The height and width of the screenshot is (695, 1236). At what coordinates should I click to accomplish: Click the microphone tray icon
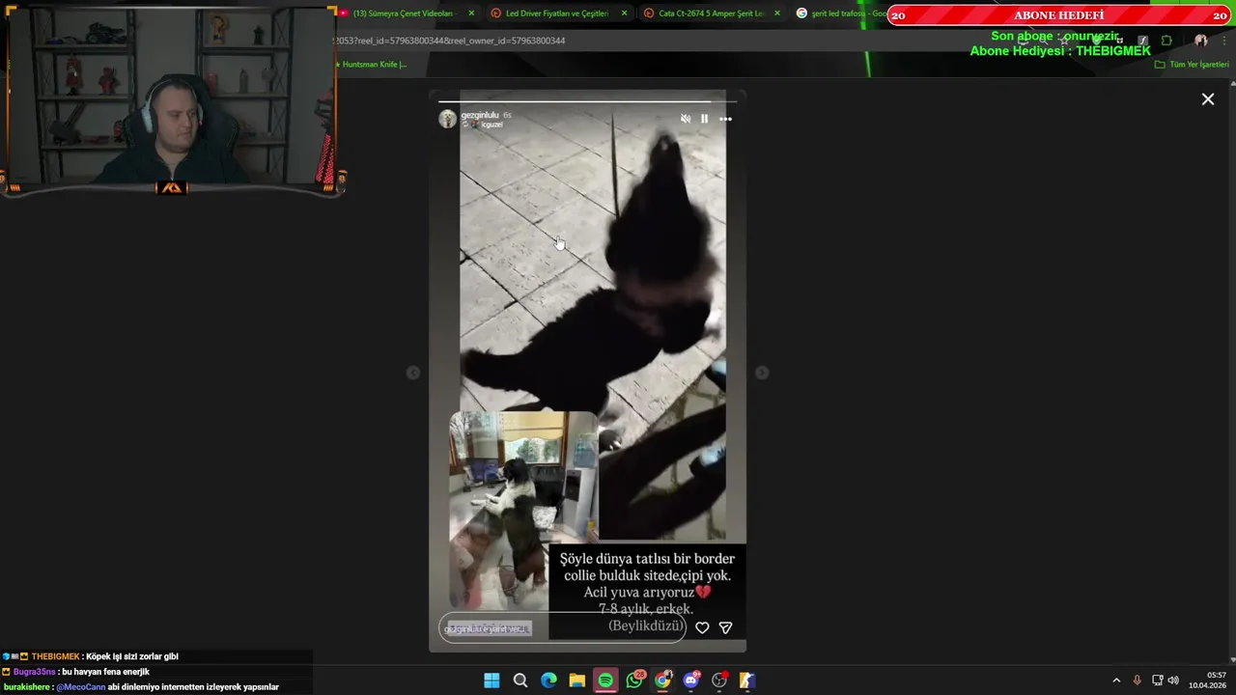click(x=1137, y=681)
